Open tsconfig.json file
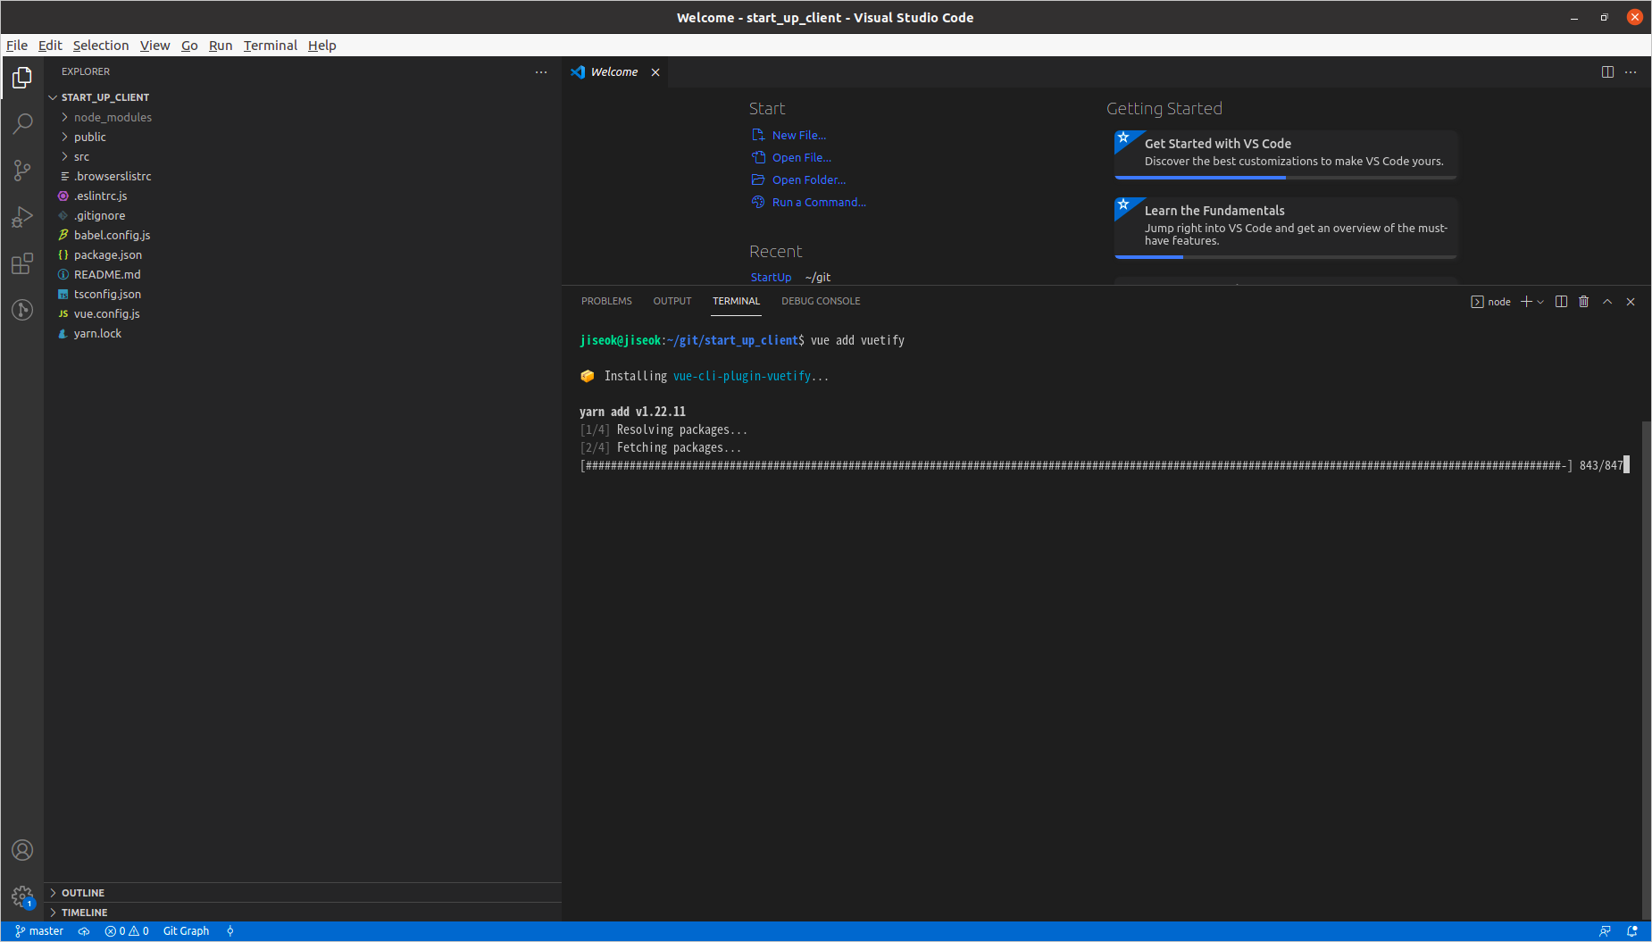The height and width of the screenshot is (942, 1652). (302, 294)
